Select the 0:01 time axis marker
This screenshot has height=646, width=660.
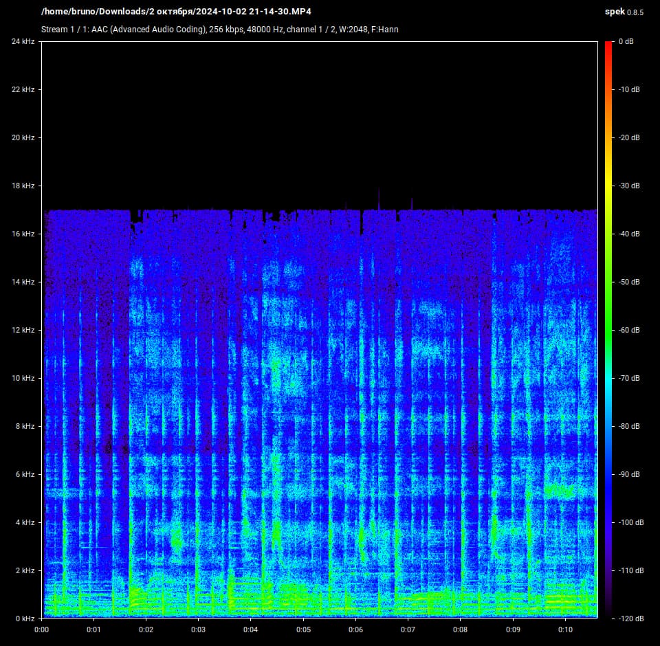click(93, 630)
